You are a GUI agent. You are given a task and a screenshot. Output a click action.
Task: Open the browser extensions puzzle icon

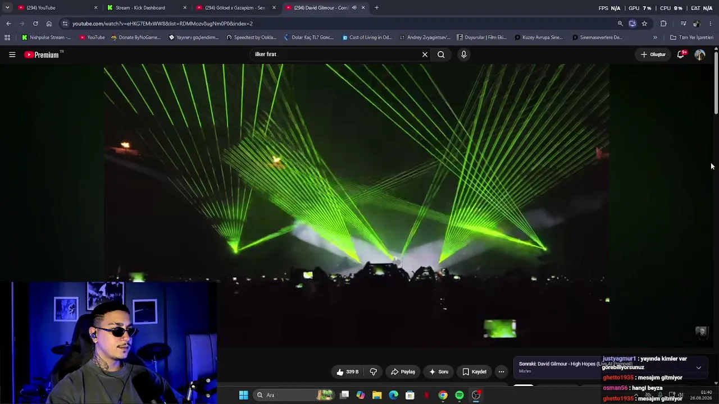663,24
